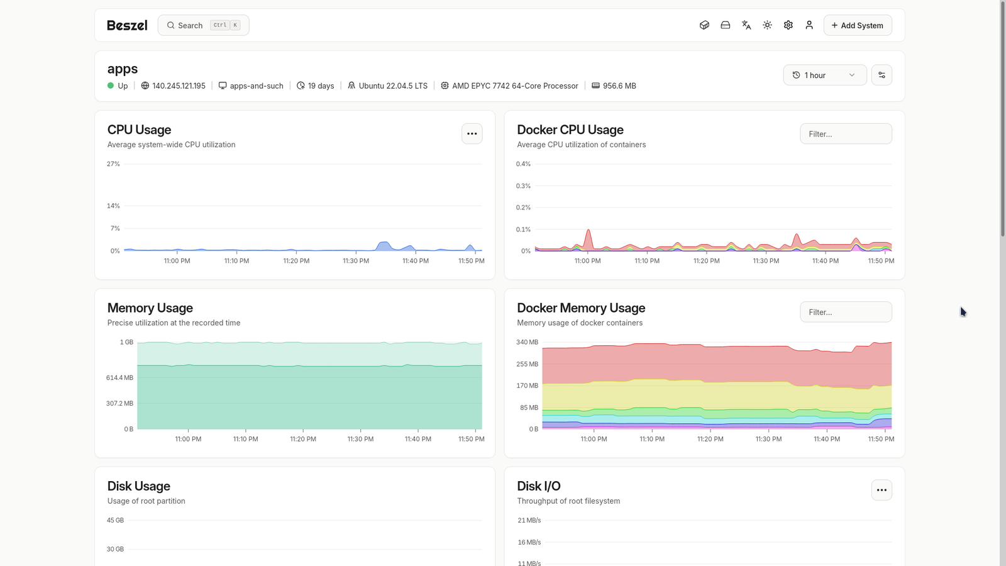The image size is (1006, 566).
Task: Expand the 1 hour time range dropdown
Action: click(x=825, y=75)
